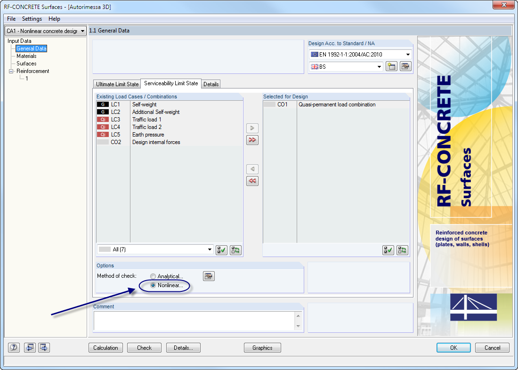
Task: Go to previous module window icon
Action: (30, 347)
